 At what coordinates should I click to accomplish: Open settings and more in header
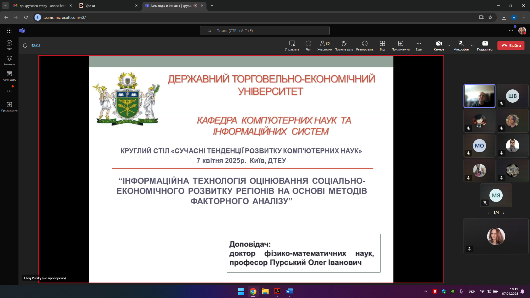coord(511,31)
